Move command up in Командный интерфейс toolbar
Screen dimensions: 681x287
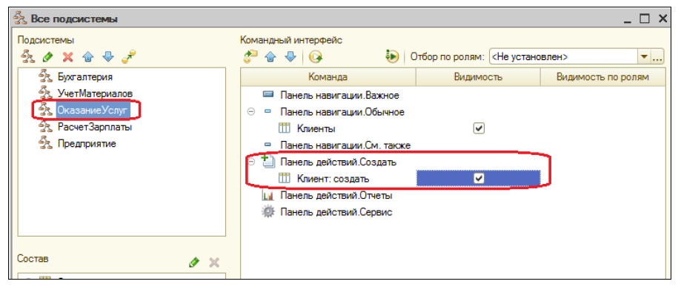click(x=270, y=56)
